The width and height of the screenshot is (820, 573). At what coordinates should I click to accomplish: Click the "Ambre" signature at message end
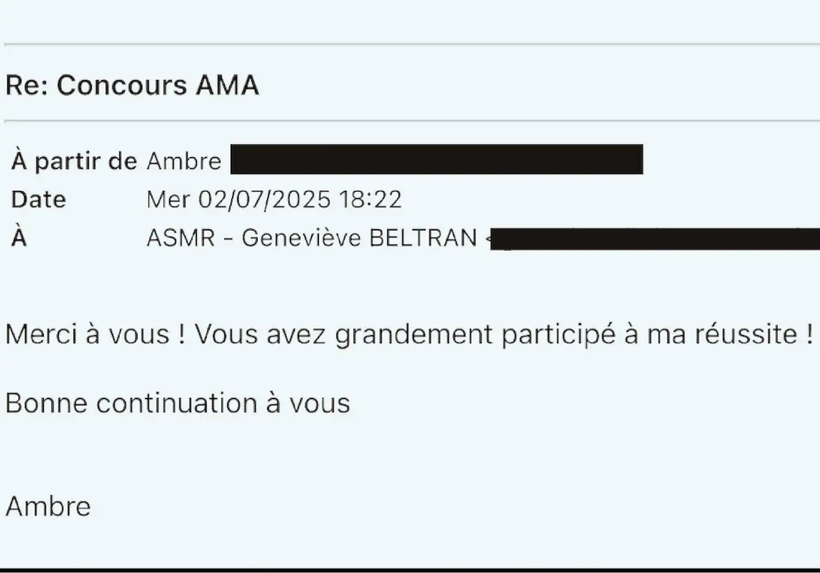point(48,506)
